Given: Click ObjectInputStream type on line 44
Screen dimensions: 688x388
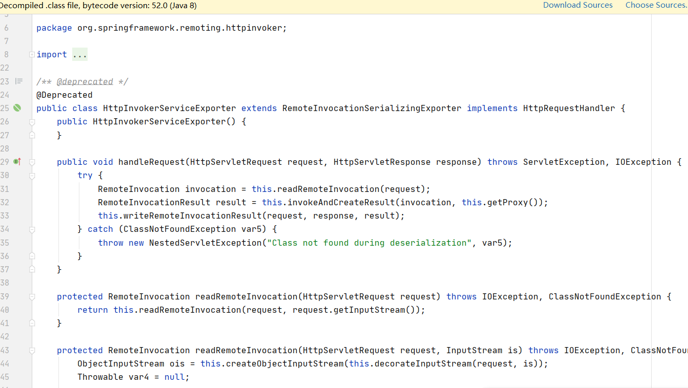Looking at the screenshot, I should point(121,363).
